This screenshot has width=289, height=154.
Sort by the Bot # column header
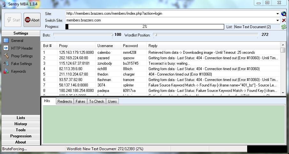coord(49,46)
